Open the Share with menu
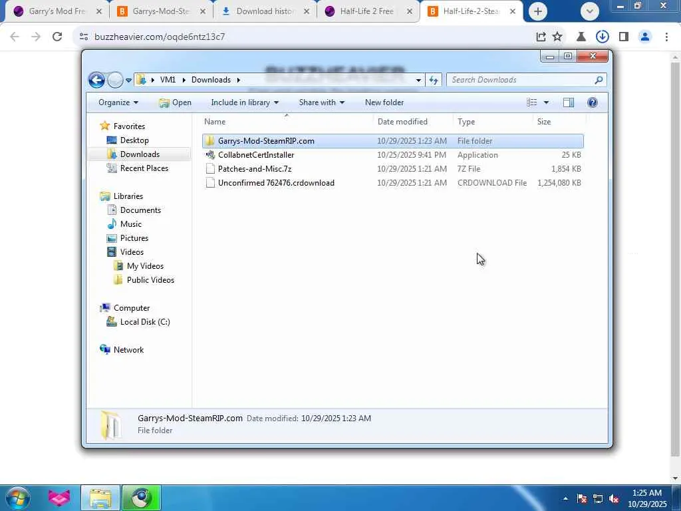The image size is (681, 511). [321, 102]
